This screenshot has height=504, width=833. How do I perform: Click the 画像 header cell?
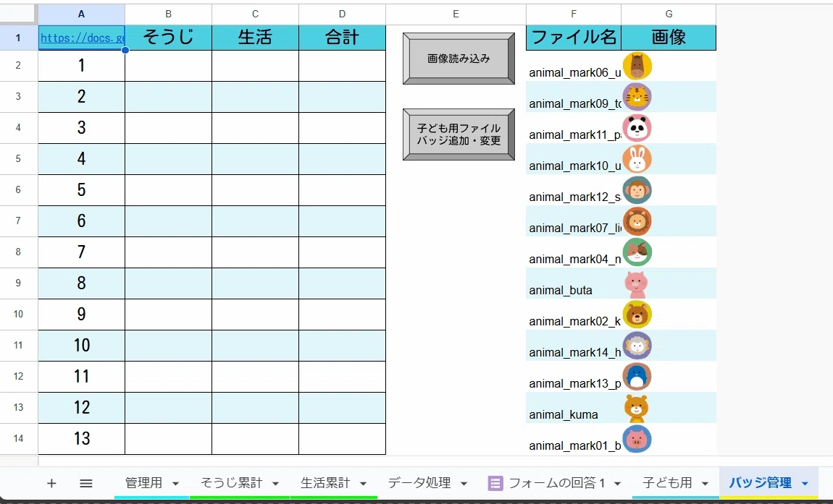669,37
